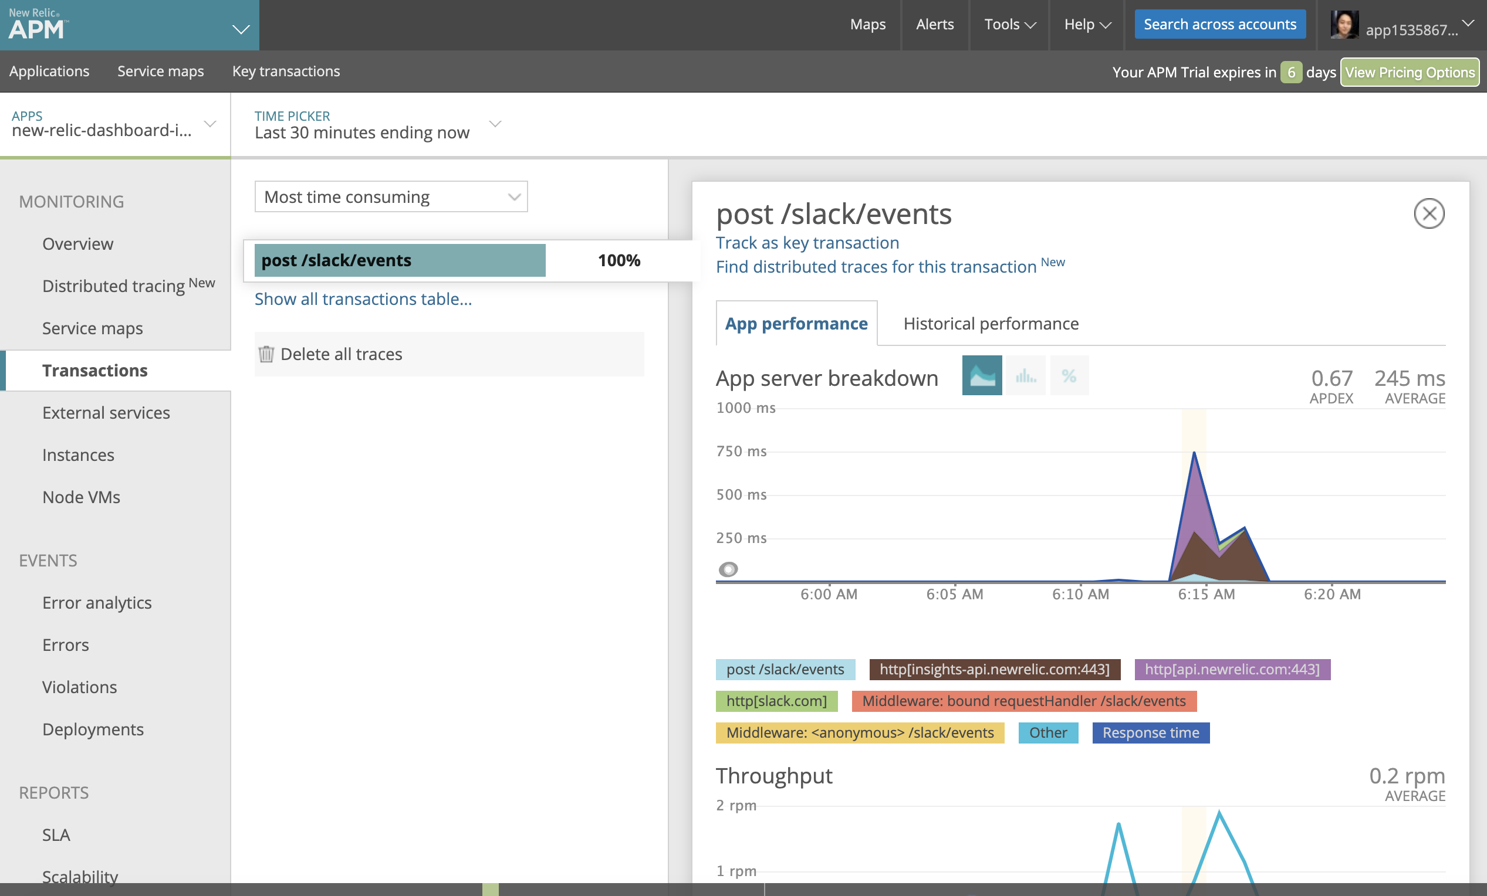Click the New Relic APM logo

point(38,24)
